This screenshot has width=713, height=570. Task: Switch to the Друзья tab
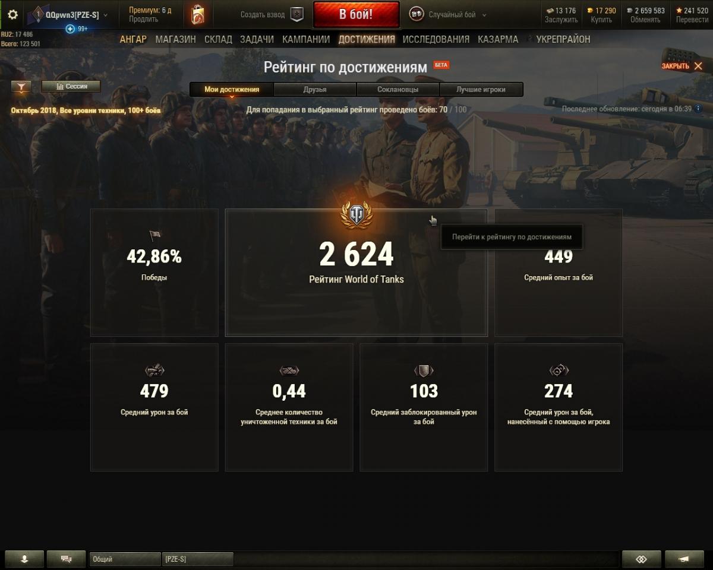pos(315,90)
